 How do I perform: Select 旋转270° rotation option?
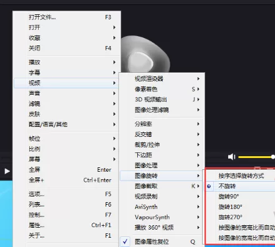point(240,217)
